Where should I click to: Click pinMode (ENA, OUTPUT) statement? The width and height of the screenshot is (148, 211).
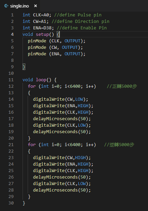click(x=56, y=54)
